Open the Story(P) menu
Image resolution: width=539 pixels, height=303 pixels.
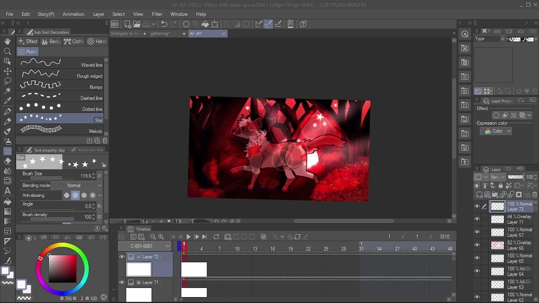[x=46, y=14]
